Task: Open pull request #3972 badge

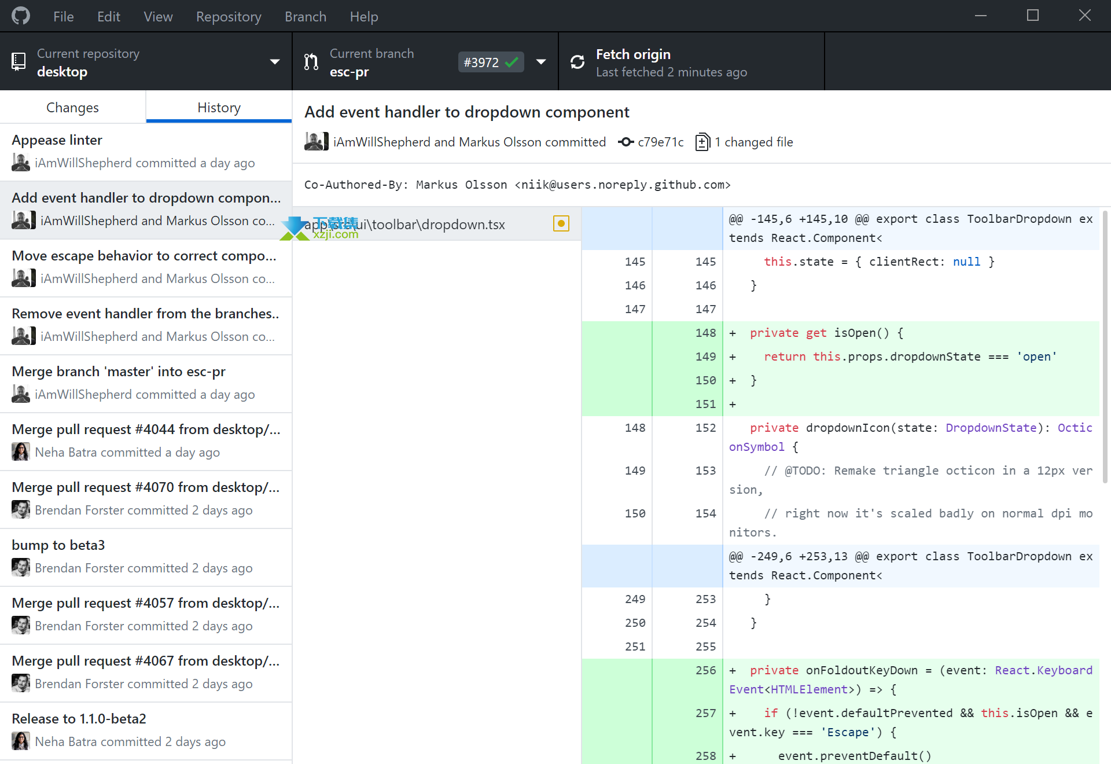Action: [491, 62]
